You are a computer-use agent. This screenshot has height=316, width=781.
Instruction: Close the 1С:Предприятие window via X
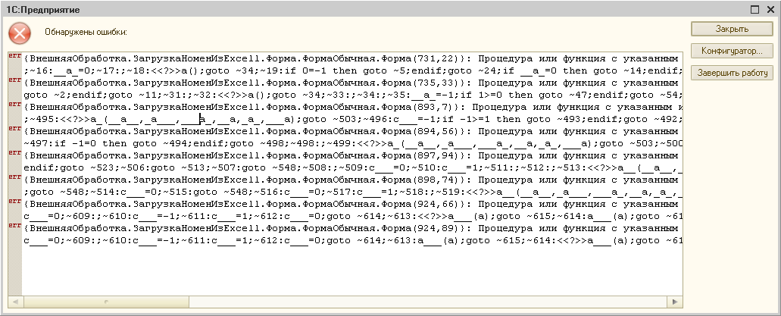[x=770, y=9]
